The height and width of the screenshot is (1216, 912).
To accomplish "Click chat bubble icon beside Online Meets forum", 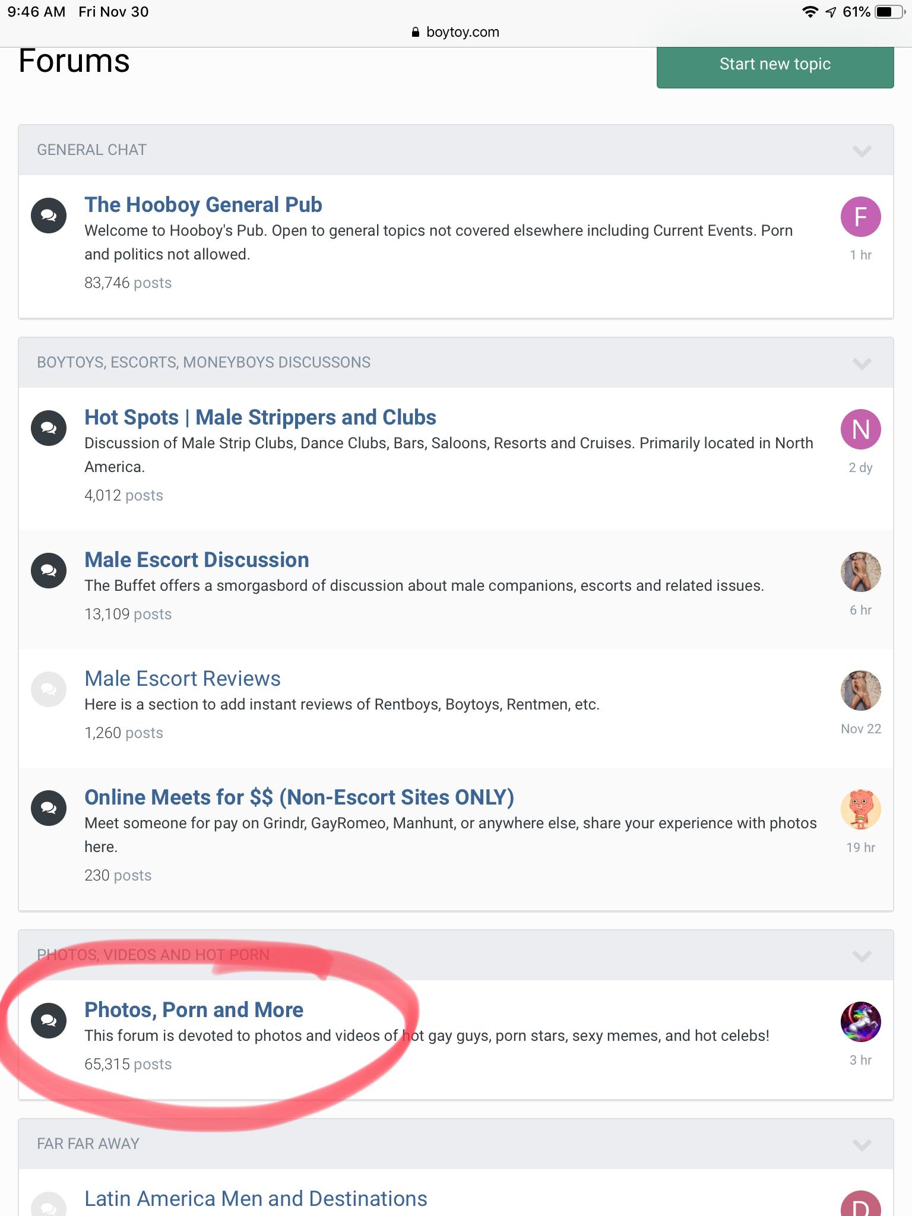I will click(x=49, y=808).
